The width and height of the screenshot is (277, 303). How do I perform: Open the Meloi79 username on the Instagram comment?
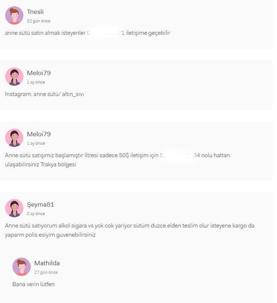point(39,73)
